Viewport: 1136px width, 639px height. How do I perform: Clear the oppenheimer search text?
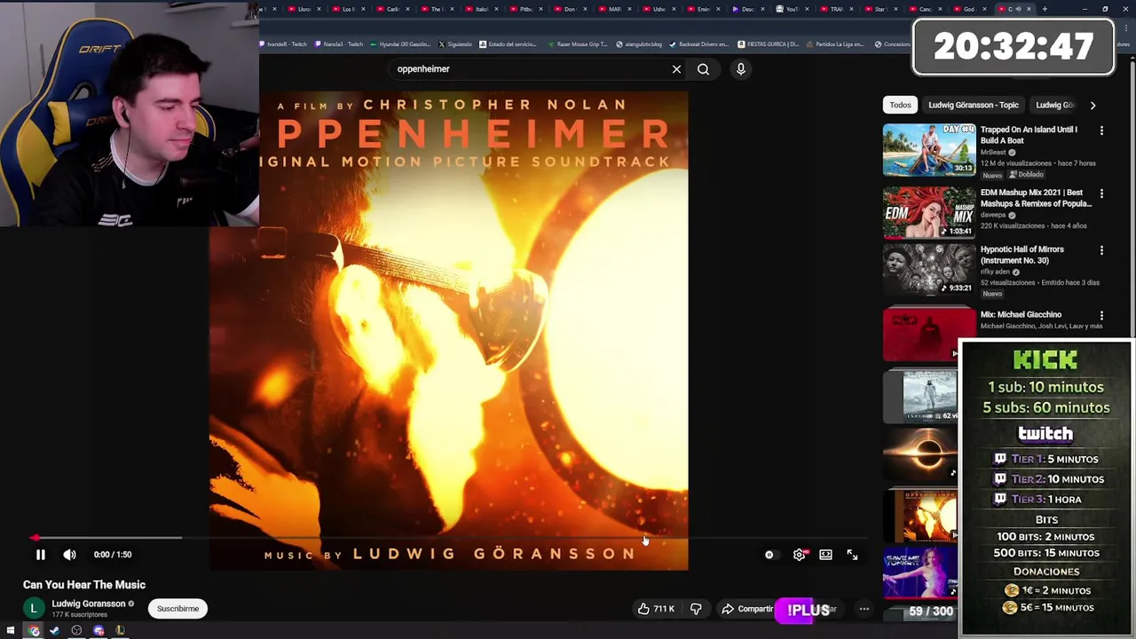pos(676,69)
